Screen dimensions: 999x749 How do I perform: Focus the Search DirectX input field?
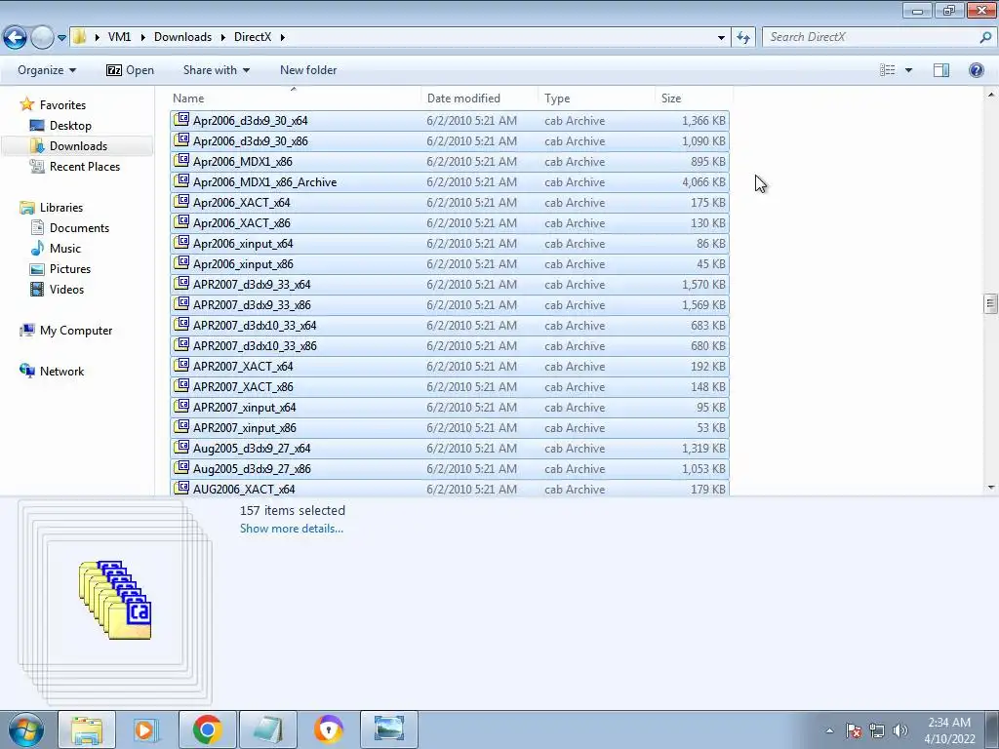tap(871, 37)
